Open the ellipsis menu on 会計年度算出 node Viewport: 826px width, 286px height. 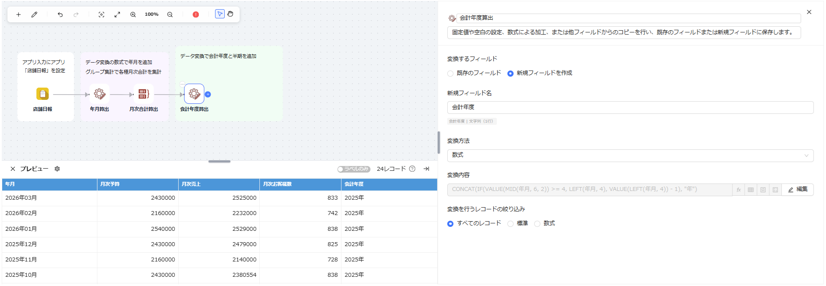(183, 84)
